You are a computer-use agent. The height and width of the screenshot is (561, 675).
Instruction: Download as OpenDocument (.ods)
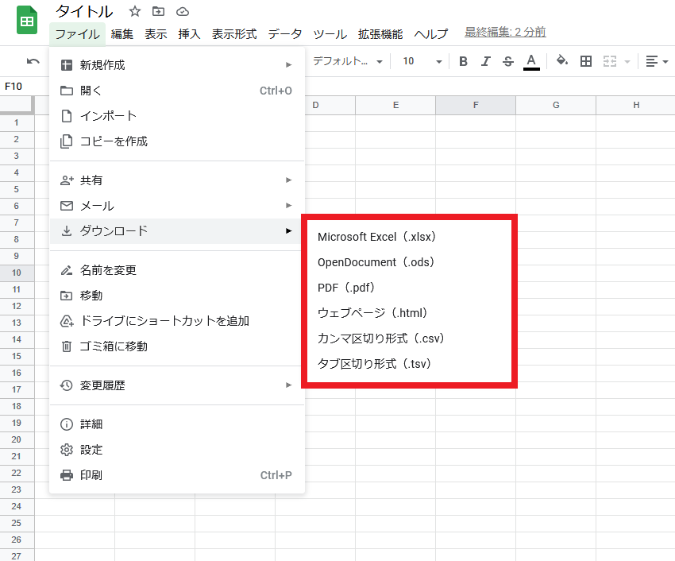[409, 262]
